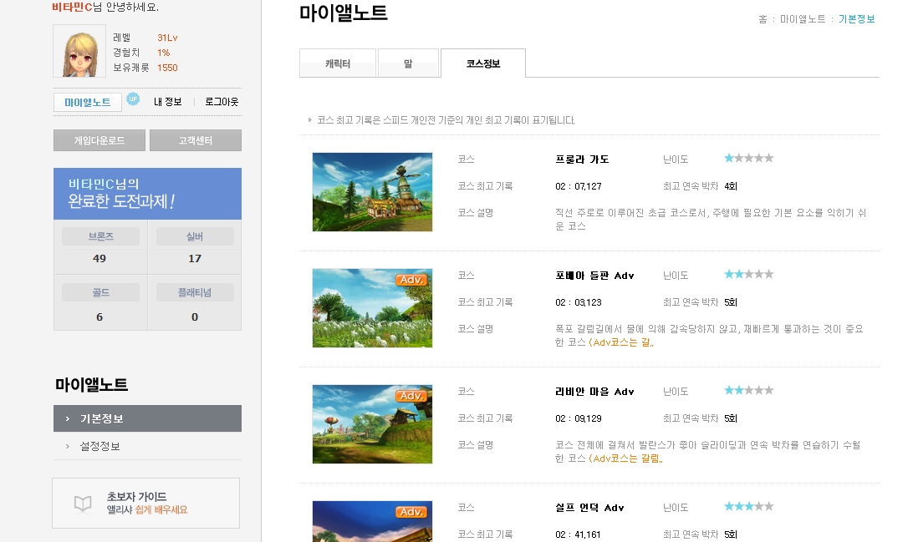Screen dimensions: 913x542
Task: Open the 게임다운로드 button
Action: (99, 140)
